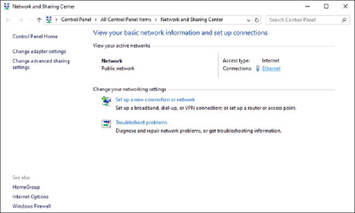Click the search magnifier icon
This screenshot has width=355, height=213.
coord(344,20)
